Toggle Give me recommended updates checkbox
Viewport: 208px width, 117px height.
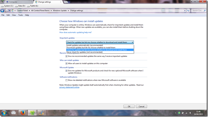(67, 56)
